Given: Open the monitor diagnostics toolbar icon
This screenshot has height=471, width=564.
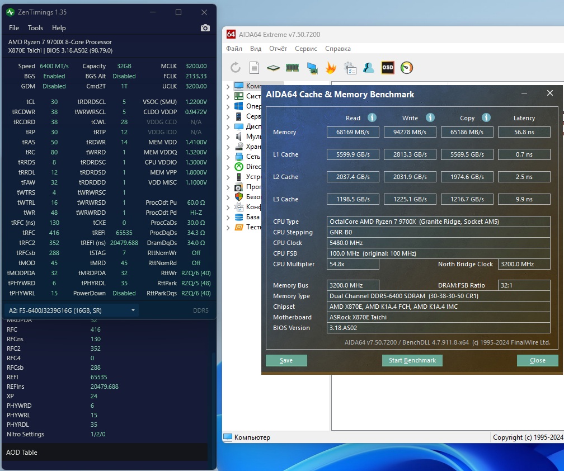Looking at the screenshot, I should (312, 68).
